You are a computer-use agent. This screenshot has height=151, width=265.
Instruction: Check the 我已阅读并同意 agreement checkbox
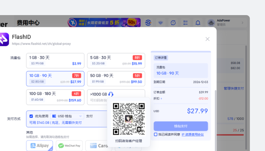(155, 134)
